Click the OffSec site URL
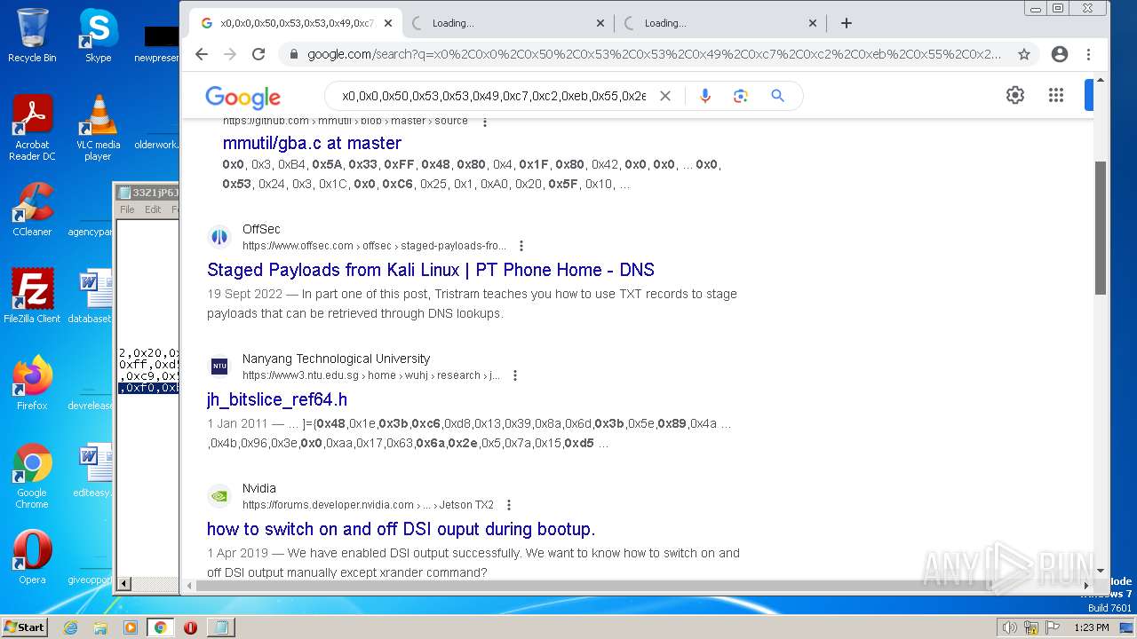The image size is (1137, 639). tap(374, 246)
